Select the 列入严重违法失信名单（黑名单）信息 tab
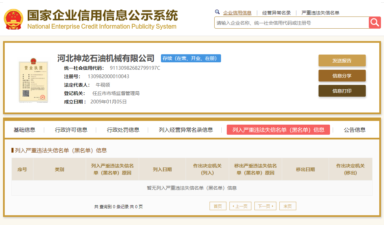 pyautogui.click(x=278, y=130)
